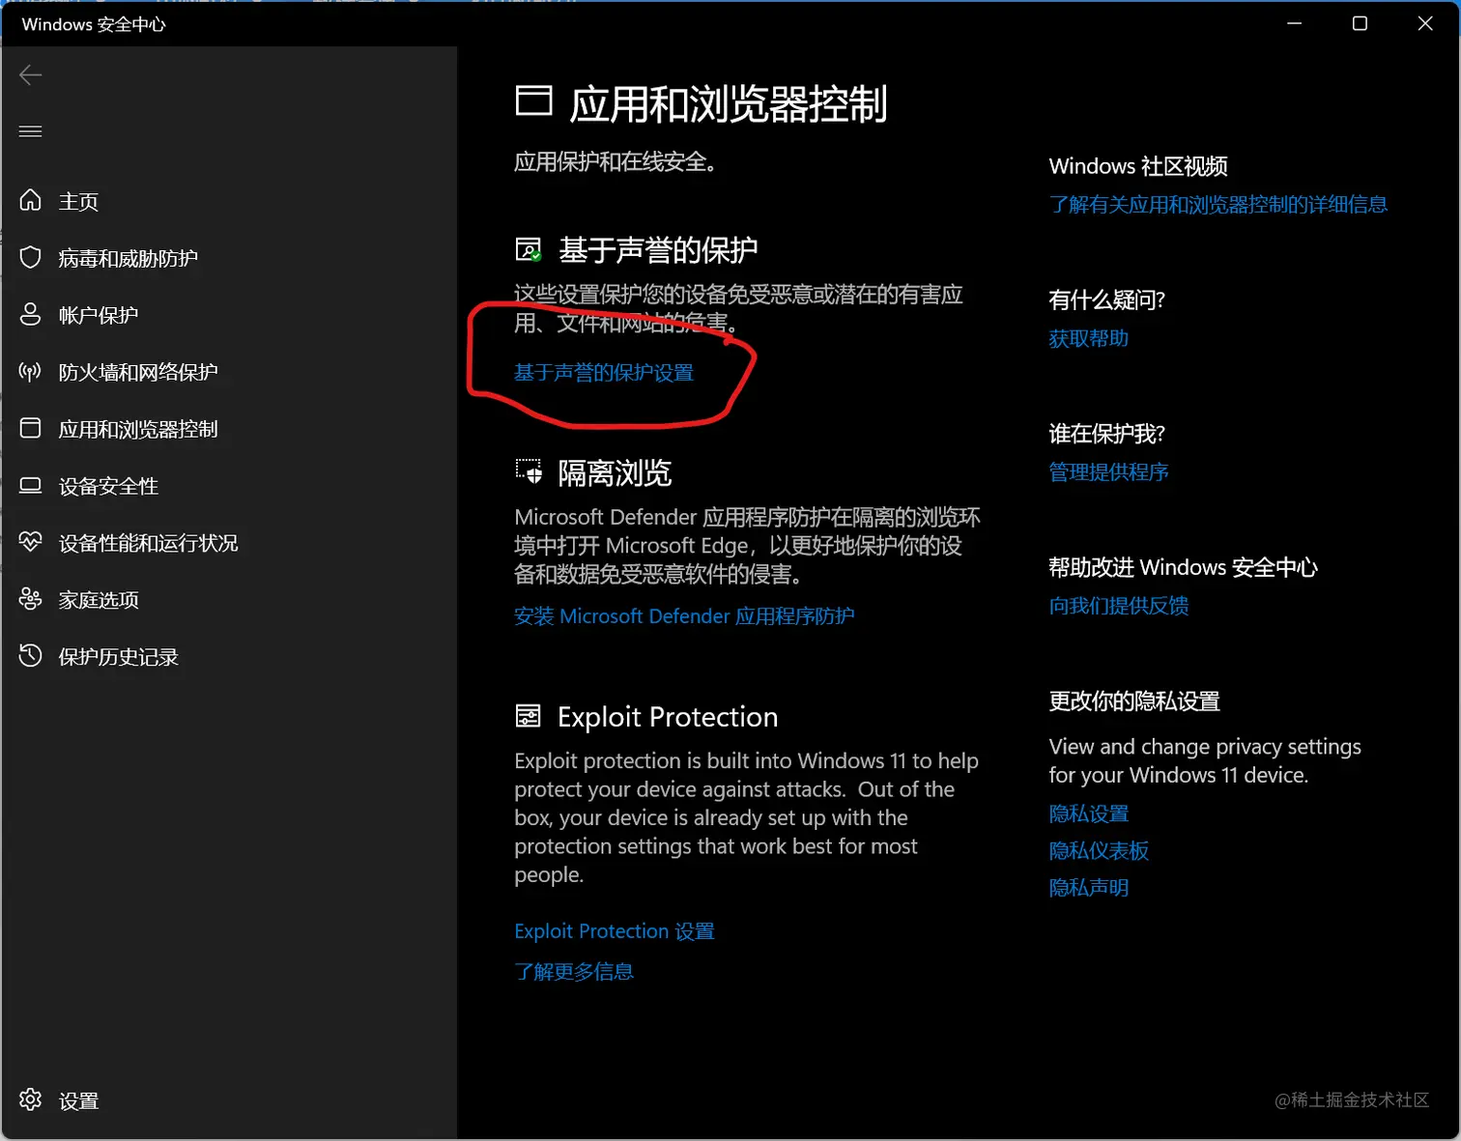Click the clock icon for 保护历史记录

point(31,656)
